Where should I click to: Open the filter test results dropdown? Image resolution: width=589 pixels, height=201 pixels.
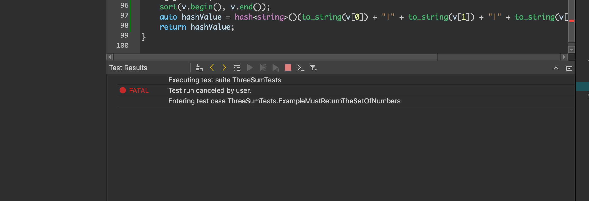coord(313,68)
